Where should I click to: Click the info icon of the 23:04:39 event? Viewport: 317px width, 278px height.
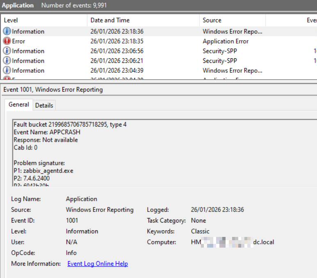pos(7,71)
